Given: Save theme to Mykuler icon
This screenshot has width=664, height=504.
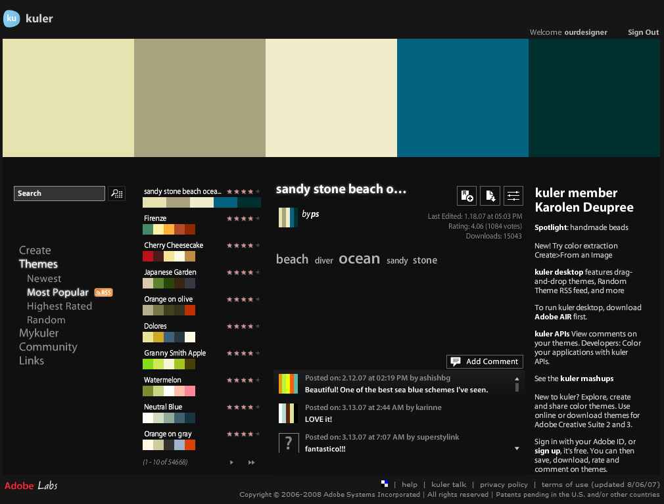Looking at the screenshot, I should pyautogui.click(x=467, y=196).
